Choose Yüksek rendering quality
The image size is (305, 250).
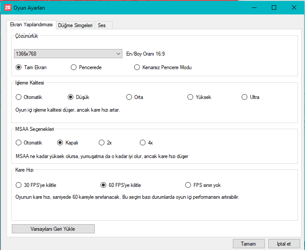coord(199,97)
